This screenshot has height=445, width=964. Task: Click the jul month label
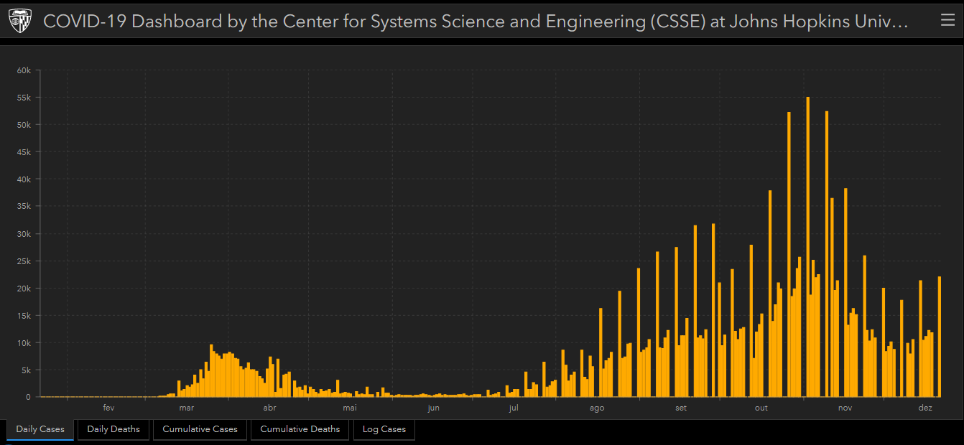coord(514,408)
